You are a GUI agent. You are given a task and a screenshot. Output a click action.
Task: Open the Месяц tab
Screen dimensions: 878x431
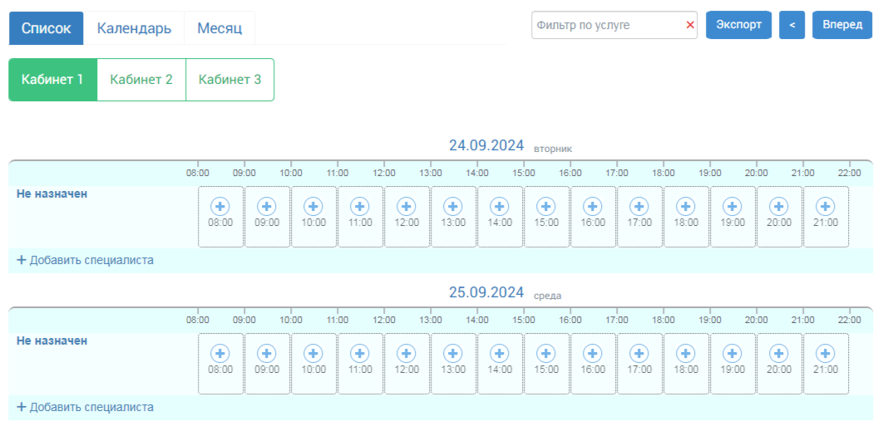tap(219, 28)
